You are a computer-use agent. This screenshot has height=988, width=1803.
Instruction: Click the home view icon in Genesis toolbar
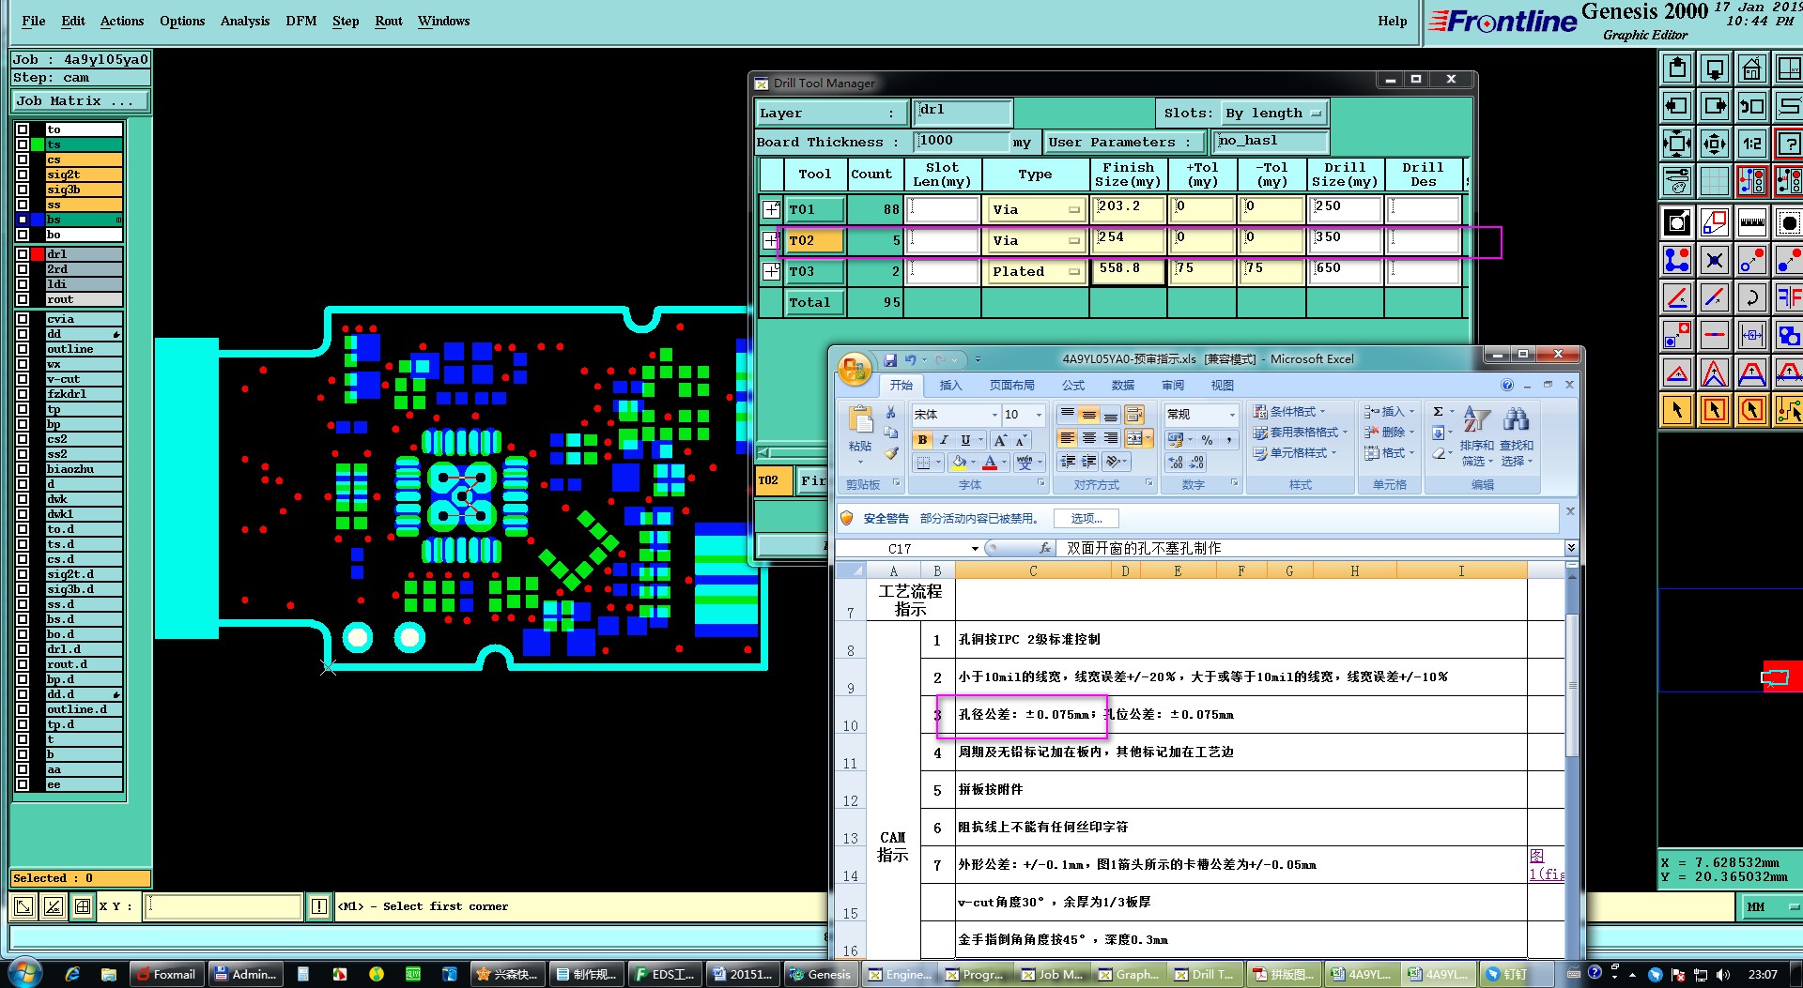click(1751, 68)
